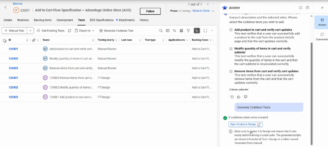Toggle 'Modify quantity of items' suggestion checkbox
328x147 pixels.
[x=231, y=49]
